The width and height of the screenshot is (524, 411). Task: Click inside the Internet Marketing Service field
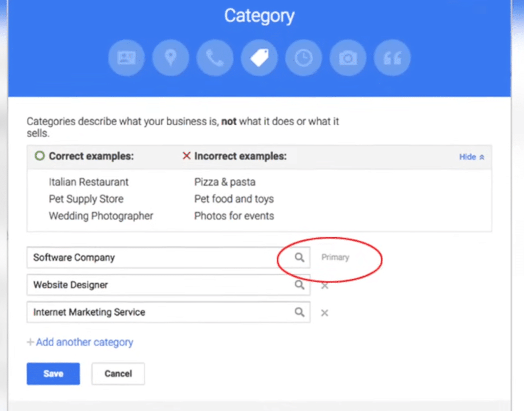(x=154, y=312)
